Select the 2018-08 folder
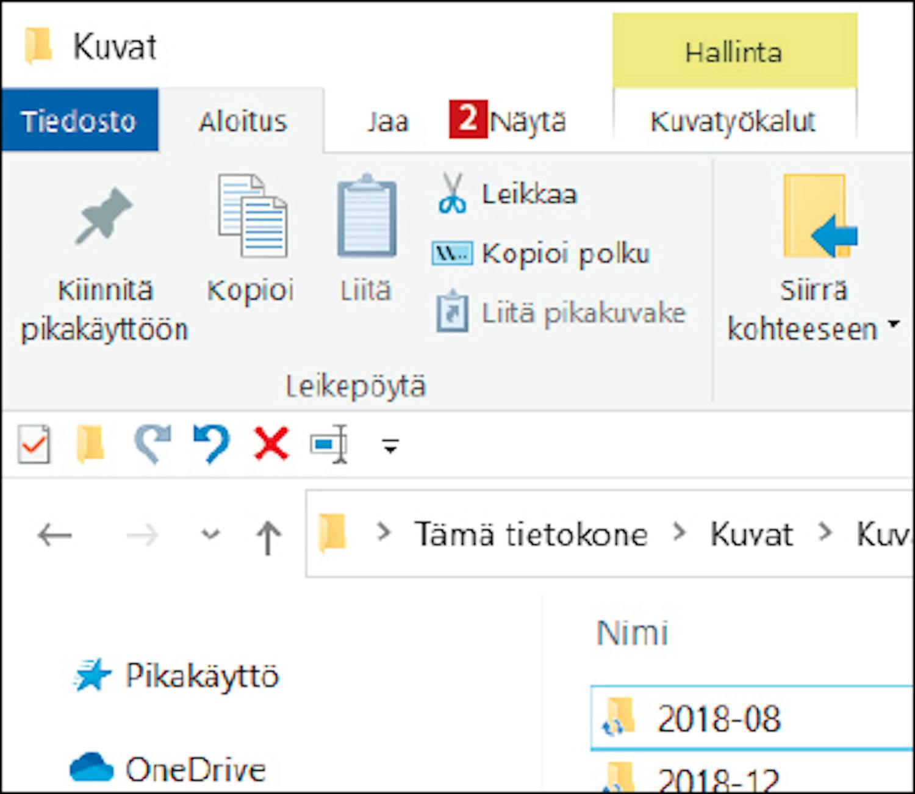Image resolution: width=915 pixels, height=794 pixels. coord(718,718)
